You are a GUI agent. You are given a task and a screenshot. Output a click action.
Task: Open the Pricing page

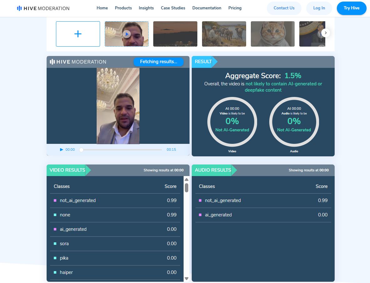pos(235,8)
